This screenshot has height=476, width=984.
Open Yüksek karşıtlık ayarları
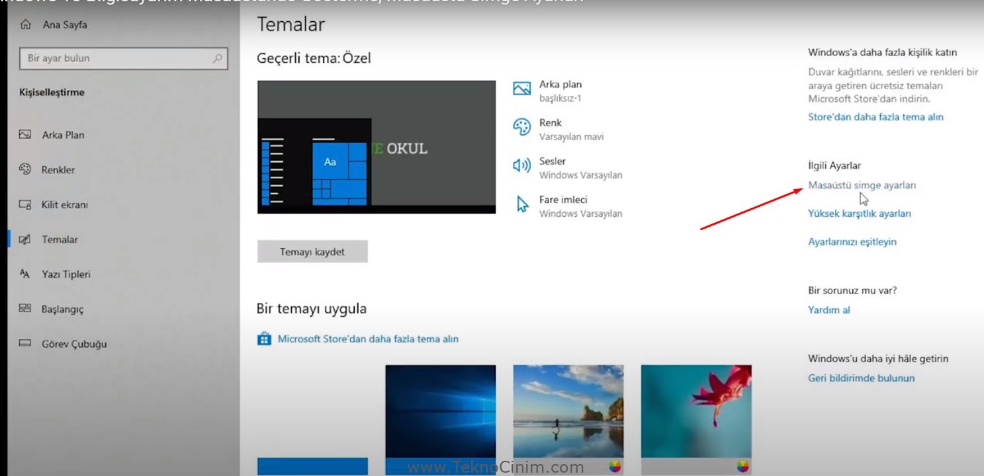tap(859, 213)
